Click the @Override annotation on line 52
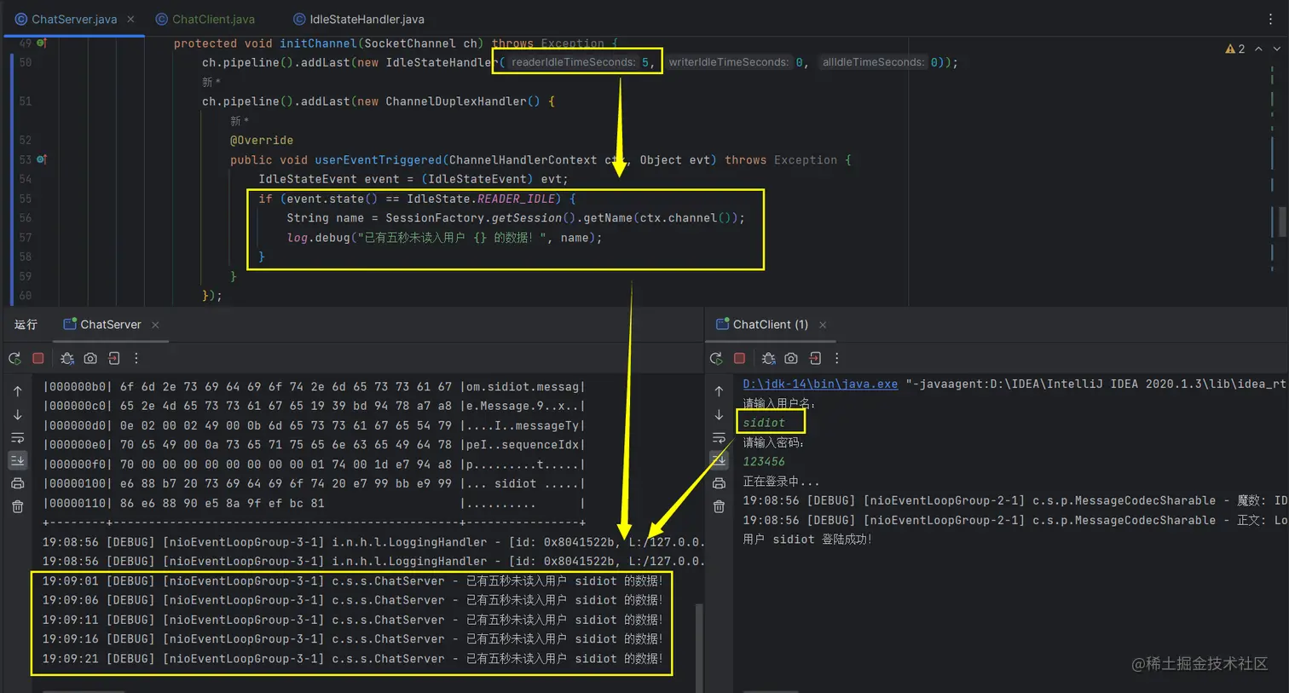Viewport: 1289px width, 693px height. tap(262, 140)
